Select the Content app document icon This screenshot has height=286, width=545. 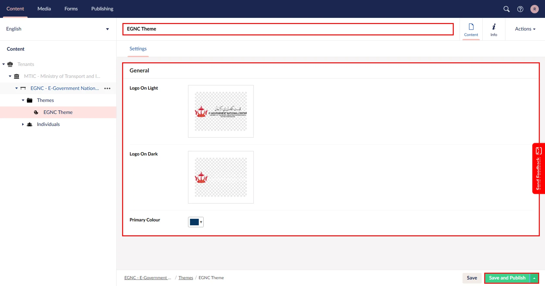(471, 30)
